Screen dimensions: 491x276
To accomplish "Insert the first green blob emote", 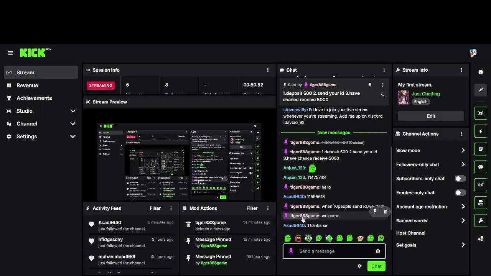I will [288, 238].
